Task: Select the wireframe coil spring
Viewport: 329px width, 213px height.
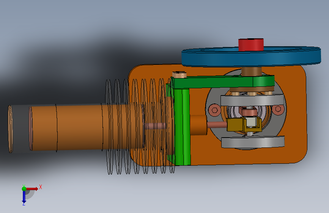Action: (140, 127)
